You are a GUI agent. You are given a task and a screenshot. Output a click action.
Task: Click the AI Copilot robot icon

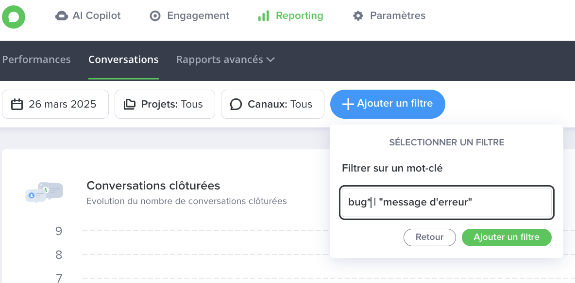tap(61, 16)
